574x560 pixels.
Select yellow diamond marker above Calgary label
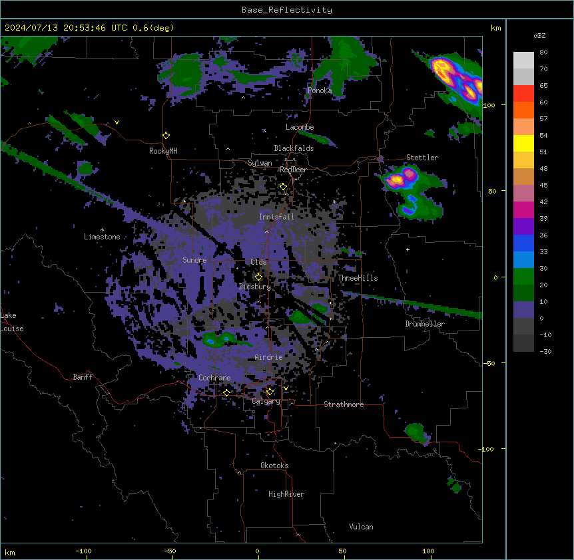(270, 392)
